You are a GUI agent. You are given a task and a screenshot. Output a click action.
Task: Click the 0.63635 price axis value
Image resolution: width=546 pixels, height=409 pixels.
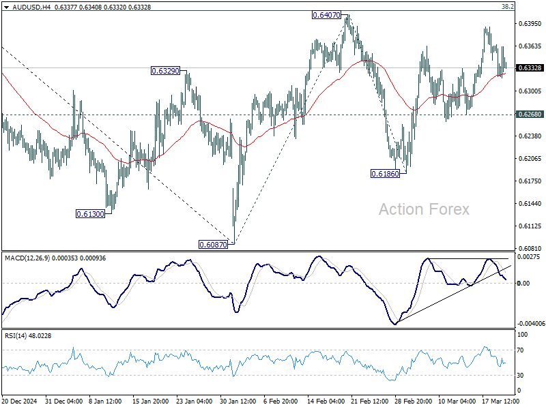[530, 46]
